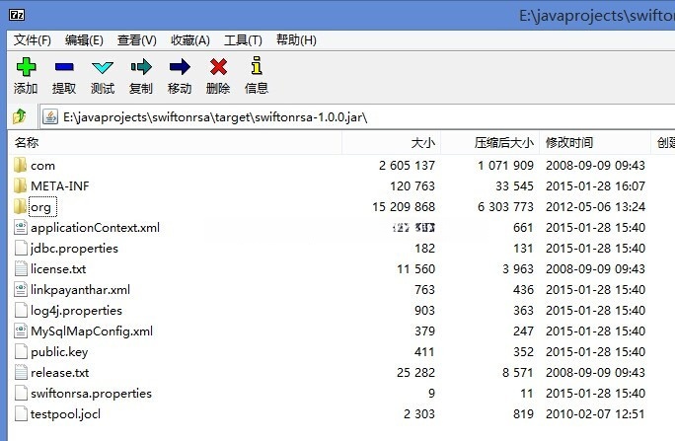Open the 工具(T) Tools menu
This screenshot has height=441, width=675.
pyautogui.click(x=243, y=40)
